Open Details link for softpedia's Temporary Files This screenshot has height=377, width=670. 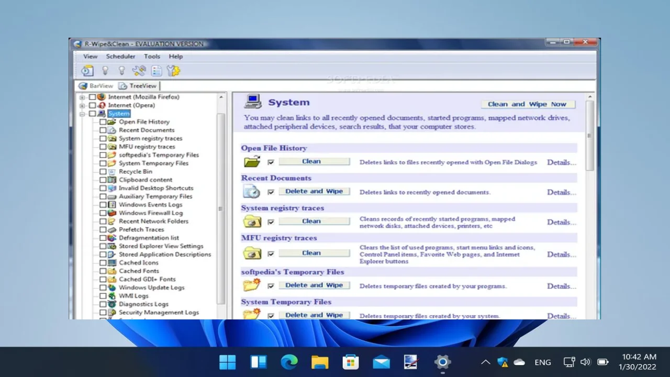pyautogui.click(x=562, y=286)
